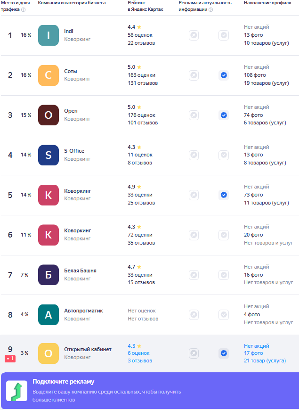Viewport: 299px width, 410px height.
Task: Click the 'Рейтинг в Яндекс Картах' column header
Action: (x=145, y=6)
